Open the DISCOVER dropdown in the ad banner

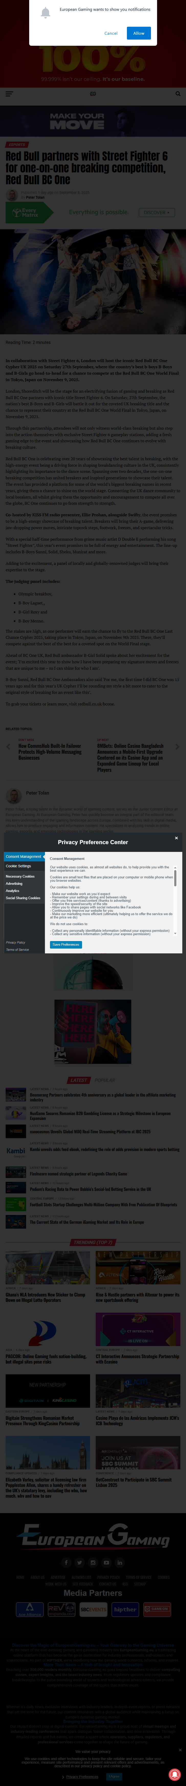156,212
